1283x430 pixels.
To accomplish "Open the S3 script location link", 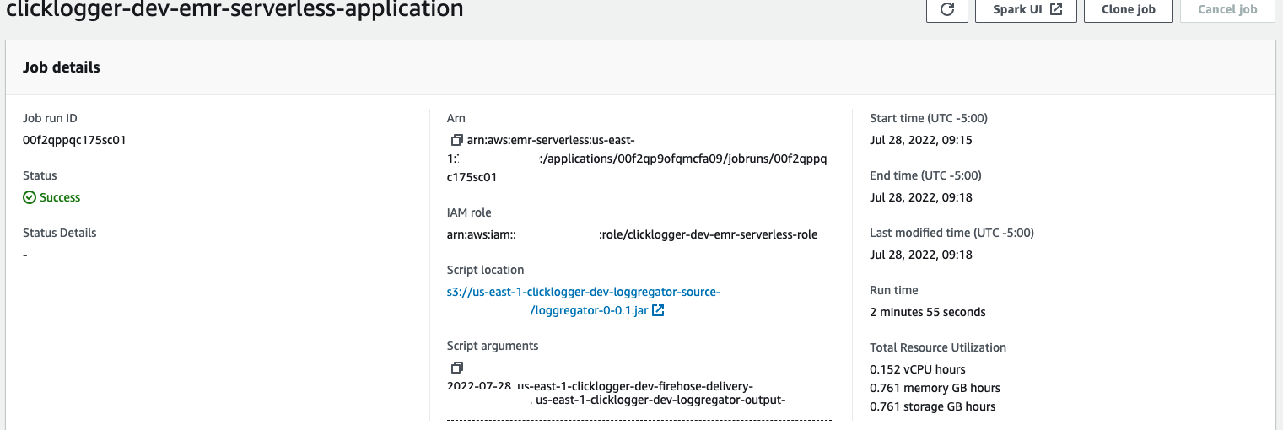I will (x=583, y=293).
